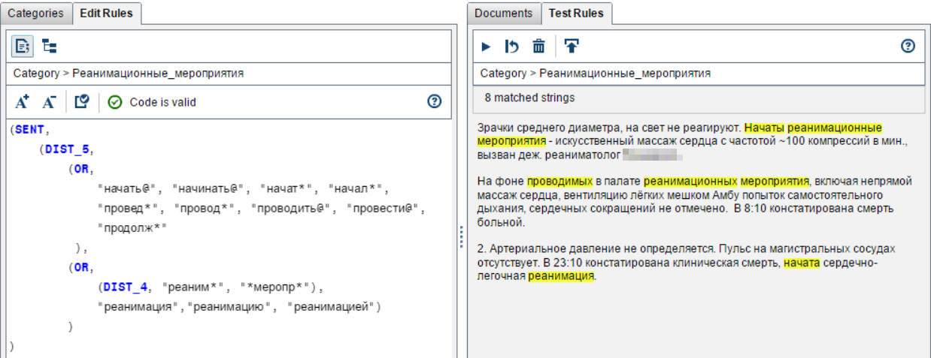Switch to the tree view icon
Viewport: 931px width, 358px height.
pos(49,47)
